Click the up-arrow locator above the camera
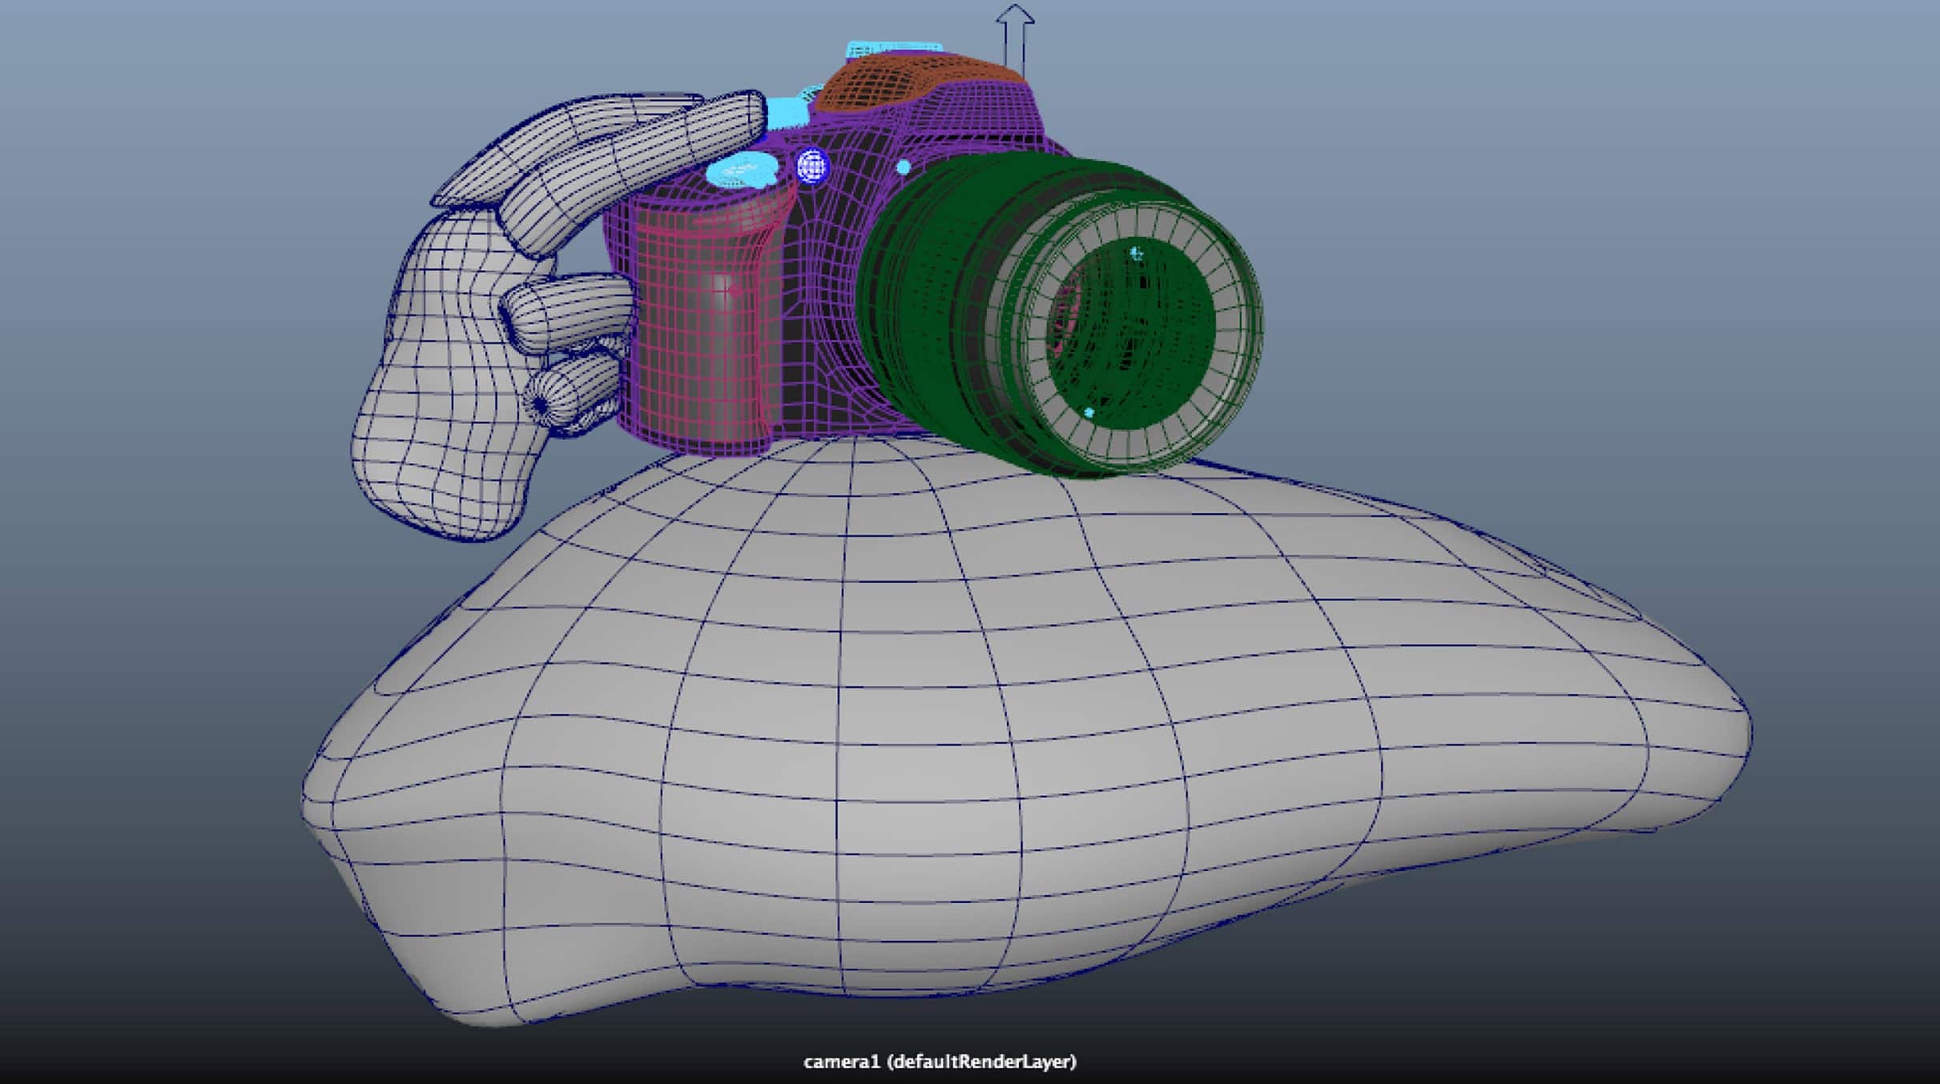Screen dimensions: 1940x1084 click(1015, 34)
